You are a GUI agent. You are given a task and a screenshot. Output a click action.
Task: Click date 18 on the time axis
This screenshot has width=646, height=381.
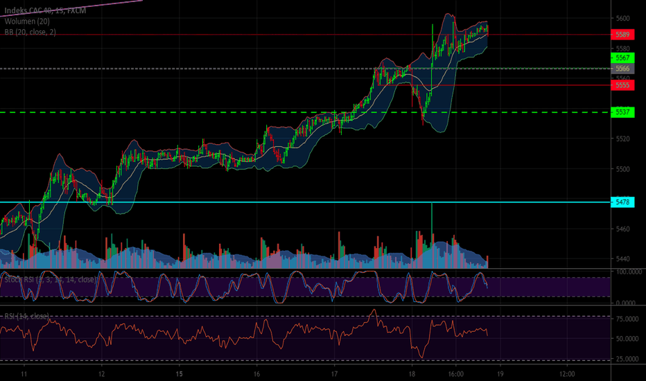(x=412, y=374)
